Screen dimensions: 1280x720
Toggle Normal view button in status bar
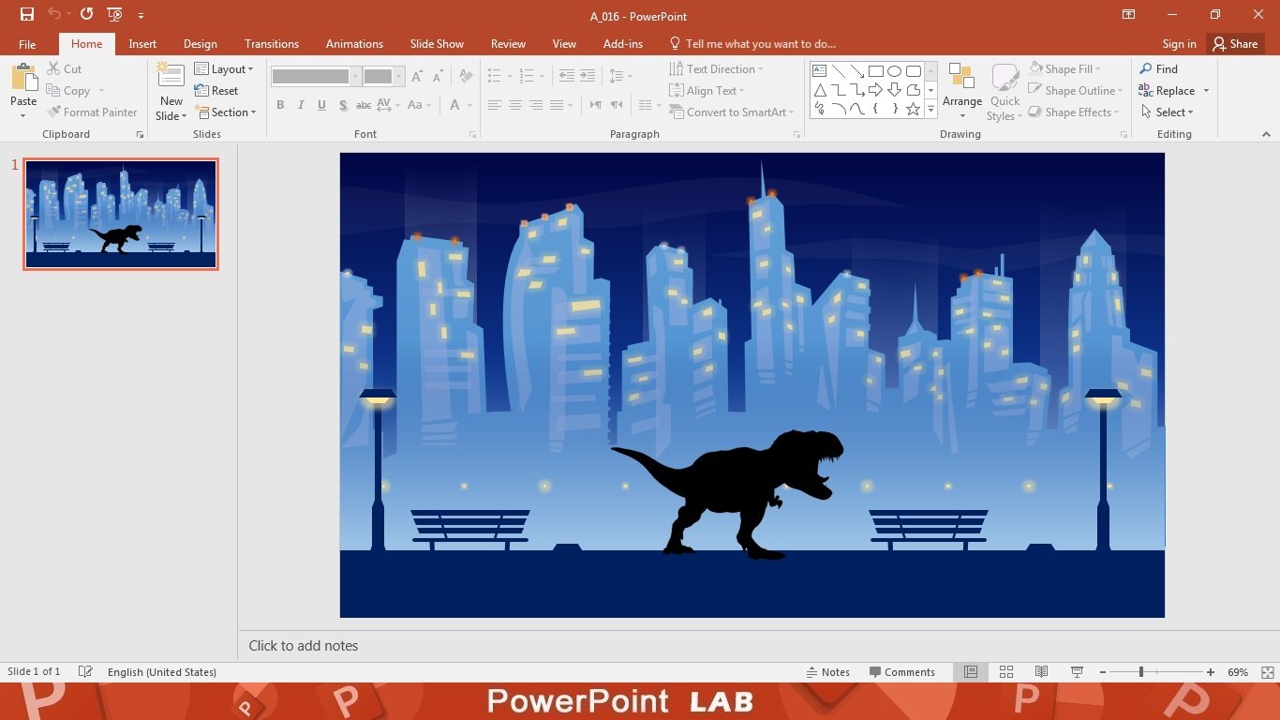(x=971, y=672)
